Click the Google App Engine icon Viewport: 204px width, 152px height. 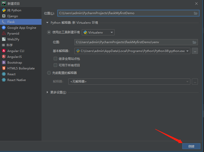click(4, 28)
